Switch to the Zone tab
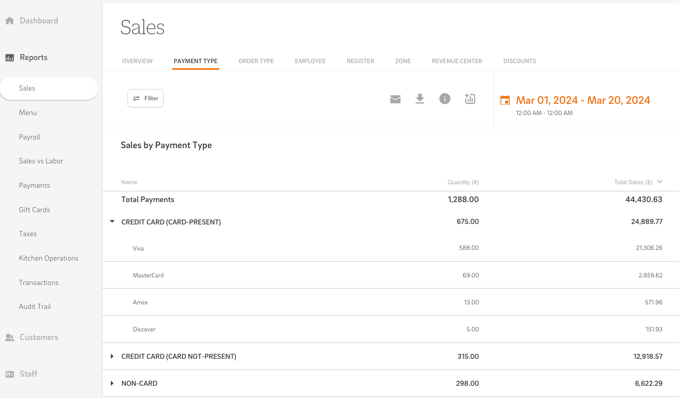Image resolution: width=679 pixels, height=398 pixels. point(403,61)
